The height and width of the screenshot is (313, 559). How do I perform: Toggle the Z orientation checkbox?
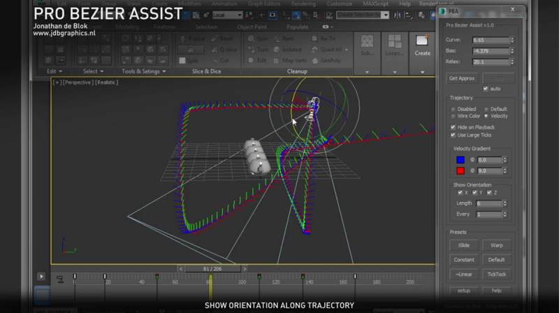click(490, 193)
